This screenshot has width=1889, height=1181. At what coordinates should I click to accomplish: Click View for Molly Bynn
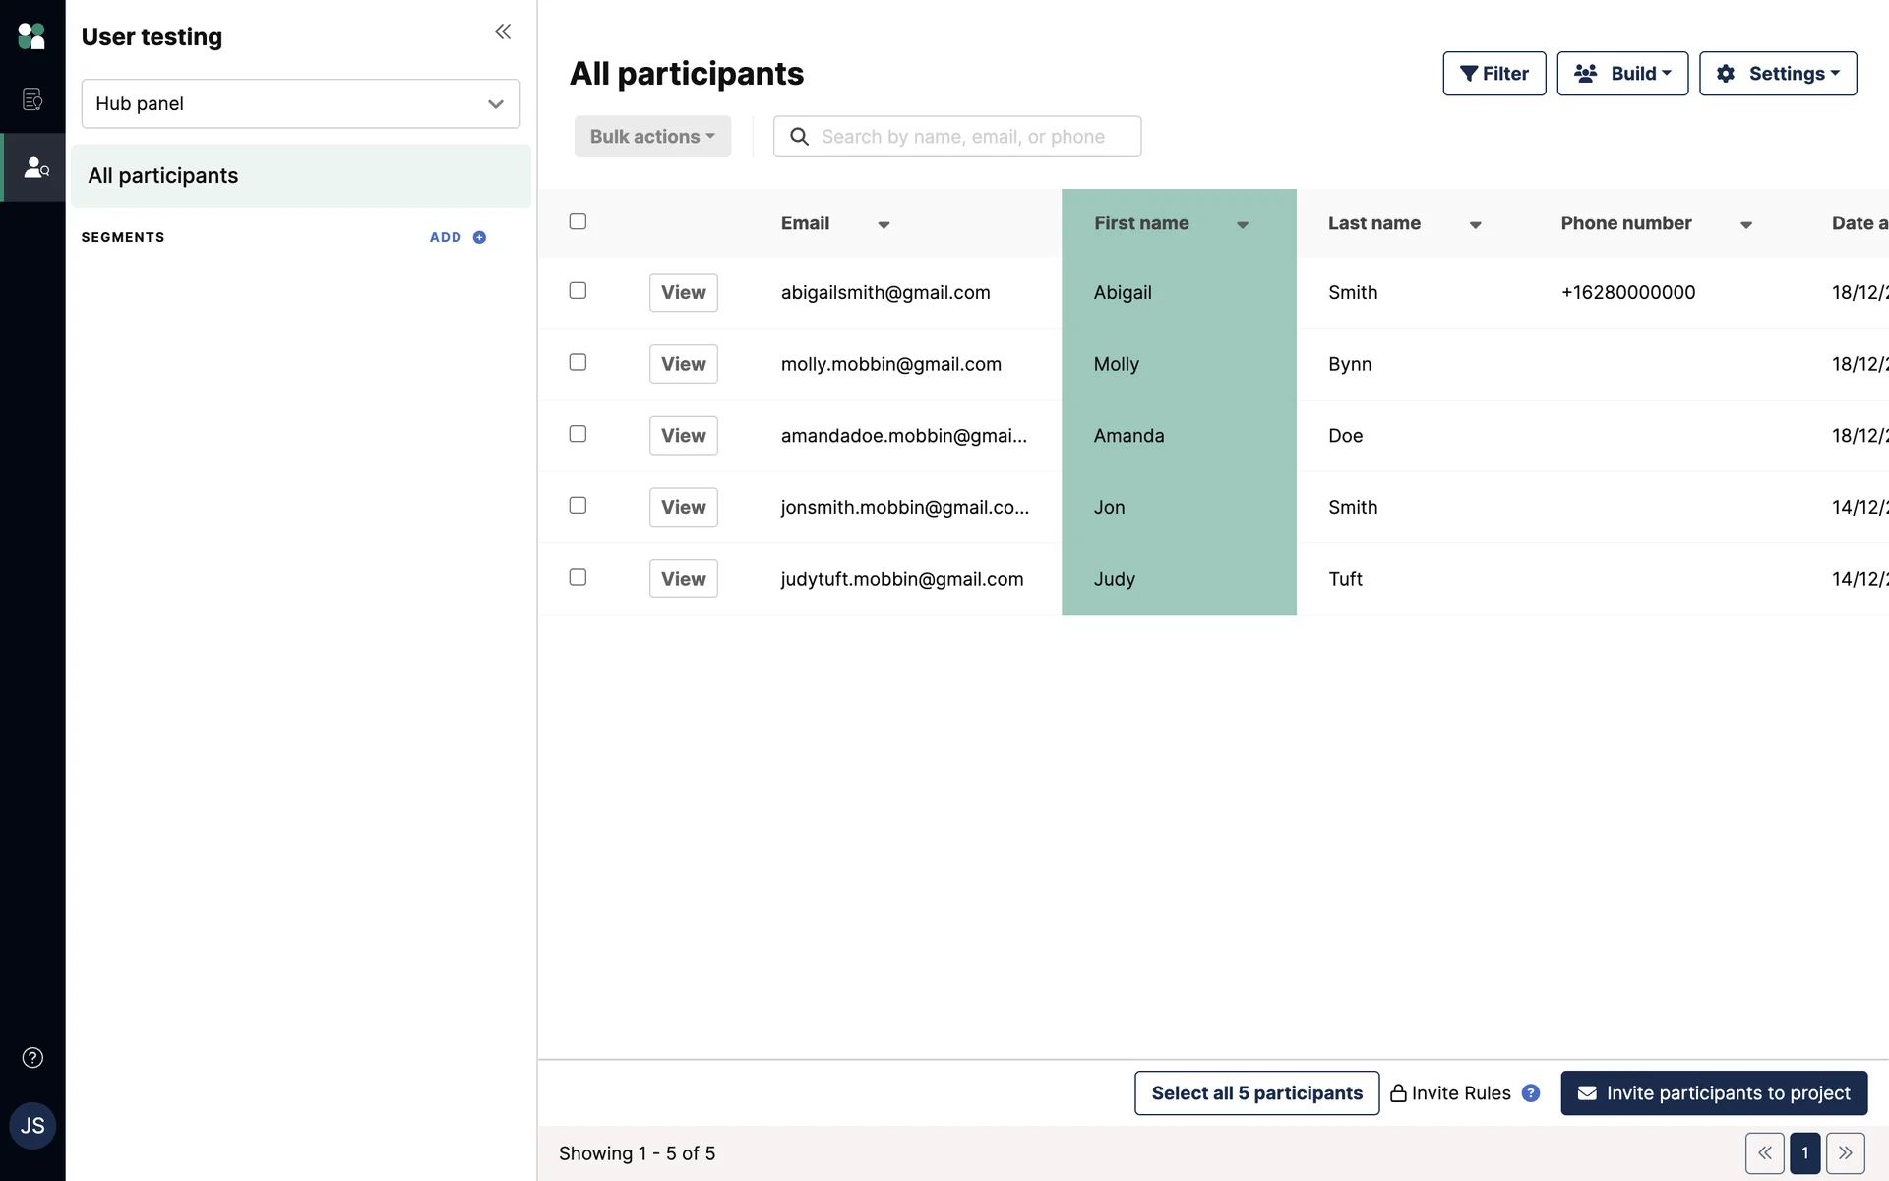click(683, 364)
